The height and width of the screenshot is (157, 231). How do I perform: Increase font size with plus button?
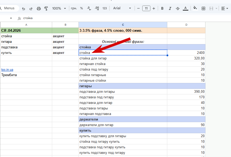(154, 8)
